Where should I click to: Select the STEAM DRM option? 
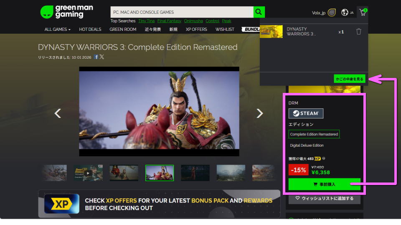tap(306, 113)
